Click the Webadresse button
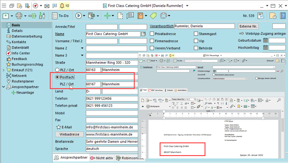Screen dimensions: 288x163 tap(69, 135)
